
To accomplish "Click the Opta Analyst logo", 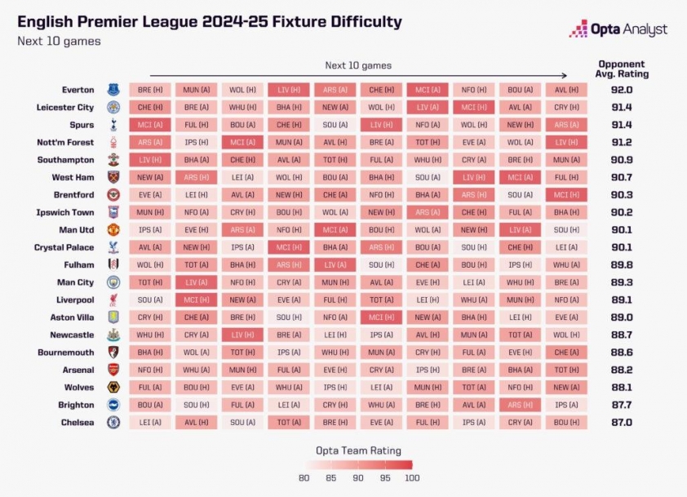I will pos(618,29).
